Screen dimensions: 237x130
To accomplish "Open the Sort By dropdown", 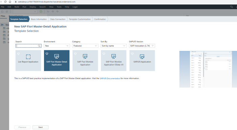I will pyautogui.click(x=113, y=46).
